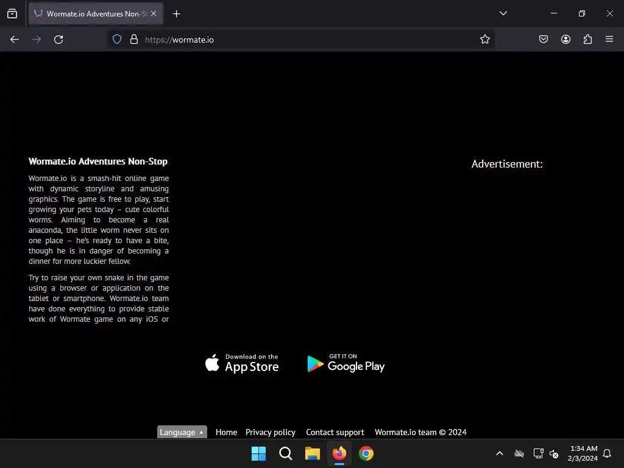Image resolution: width=624 pixels, height=468 pixels.
Task: Open the Extensions puzzle icon
Action: click(x=587, y=40)
